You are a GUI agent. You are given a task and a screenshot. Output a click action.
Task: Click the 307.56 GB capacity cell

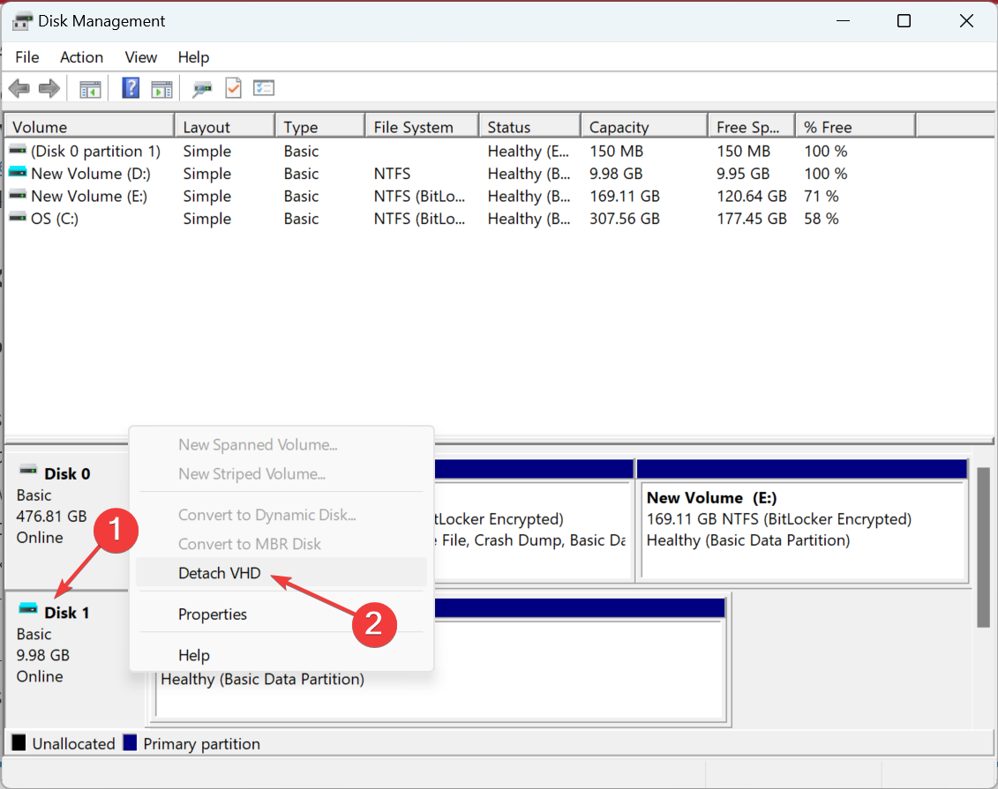point(625,218)
